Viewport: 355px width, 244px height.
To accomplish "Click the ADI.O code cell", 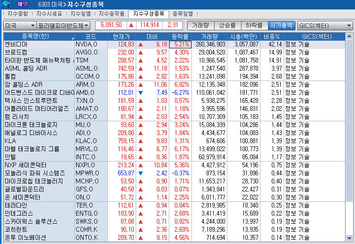I will click(x=91, y=133).
